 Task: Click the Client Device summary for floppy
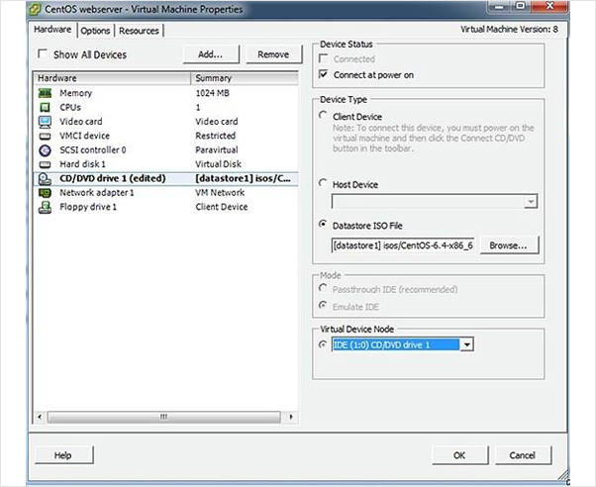tap(222, 207)
